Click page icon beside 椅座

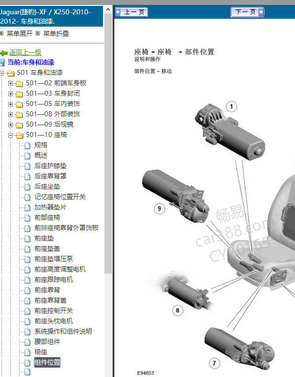(28, 352)
